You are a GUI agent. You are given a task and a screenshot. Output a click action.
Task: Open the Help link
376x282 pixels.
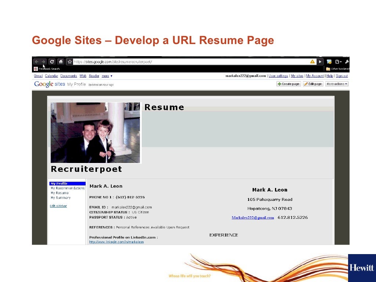pyautogui.click(x=330, y=76)
